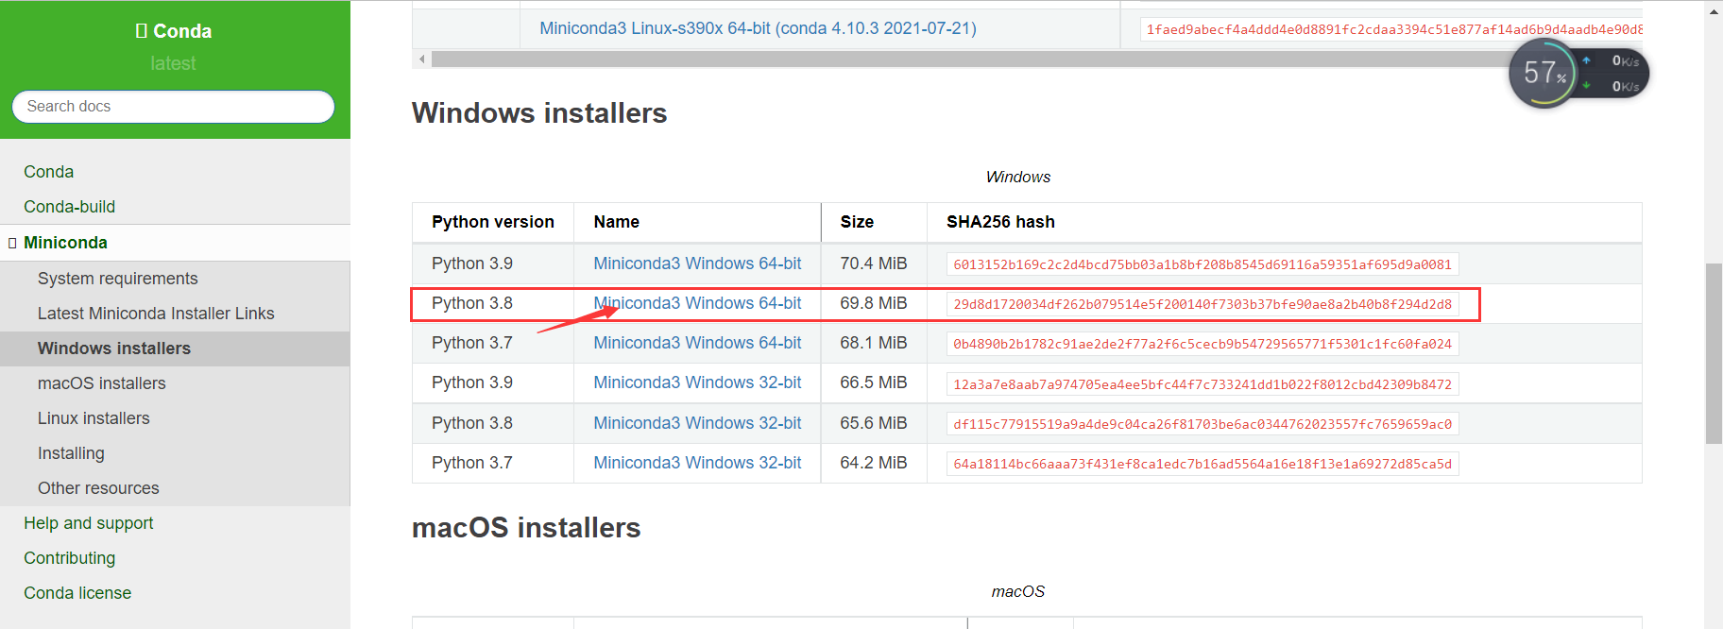Click the Name column header
The width and height of the screenshot is (1723, 629).
pos(617,222)
